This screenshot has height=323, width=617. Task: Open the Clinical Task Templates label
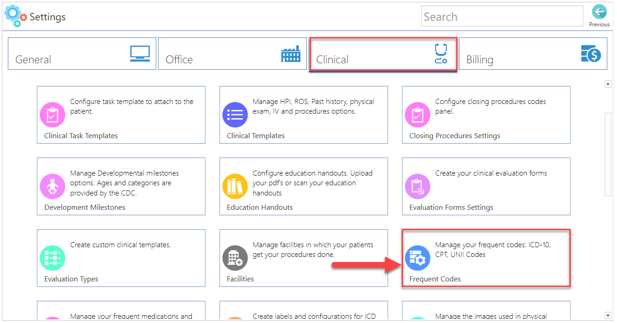tap(81, 136)
